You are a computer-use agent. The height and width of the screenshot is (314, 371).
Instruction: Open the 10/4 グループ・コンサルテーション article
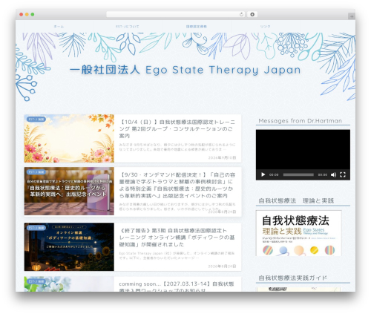point(177,129)
